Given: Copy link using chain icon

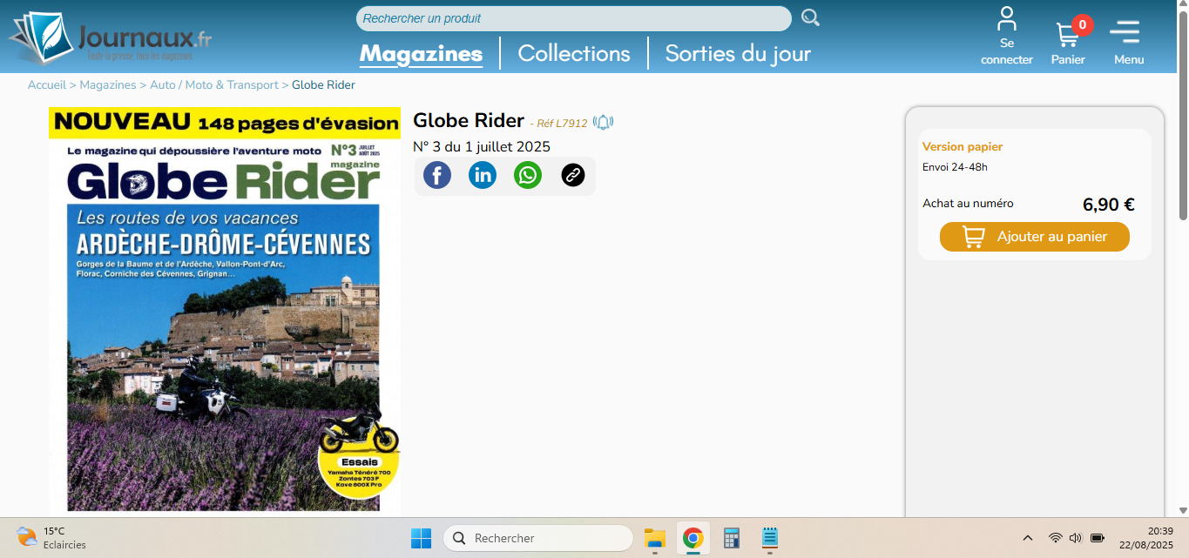Looking at the screenshot, I should pos(572,175).
